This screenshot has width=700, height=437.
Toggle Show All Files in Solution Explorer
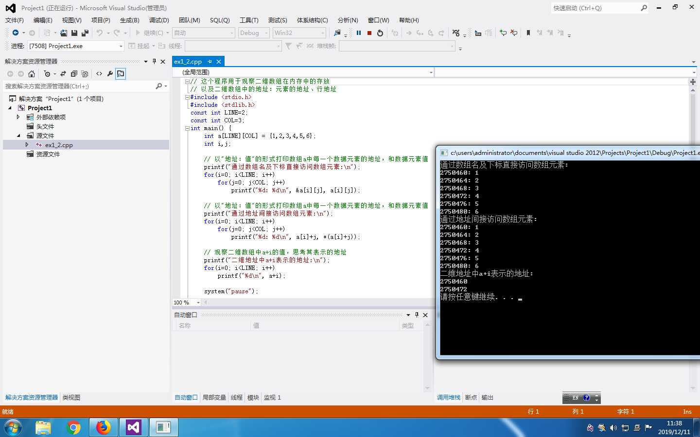tap(85, 74)
